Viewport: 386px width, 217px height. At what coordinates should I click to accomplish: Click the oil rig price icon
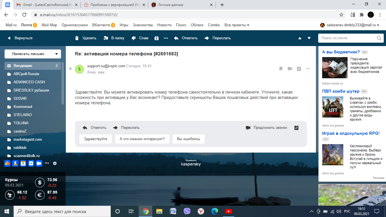click(x=10, y=195)
